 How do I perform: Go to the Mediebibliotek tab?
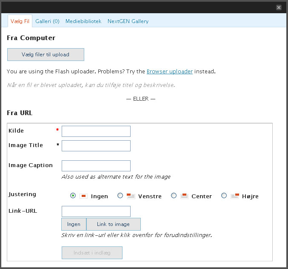point(83,21)
